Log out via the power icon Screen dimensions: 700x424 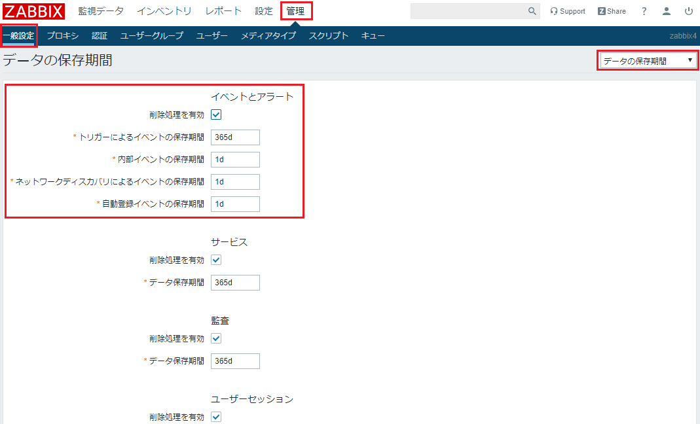pyautogui.click(x=688, y=10)
